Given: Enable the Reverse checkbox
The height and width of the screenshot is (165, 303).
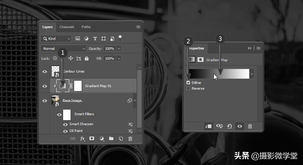Looking at the screenshot, I should click(x=188, y=88).
